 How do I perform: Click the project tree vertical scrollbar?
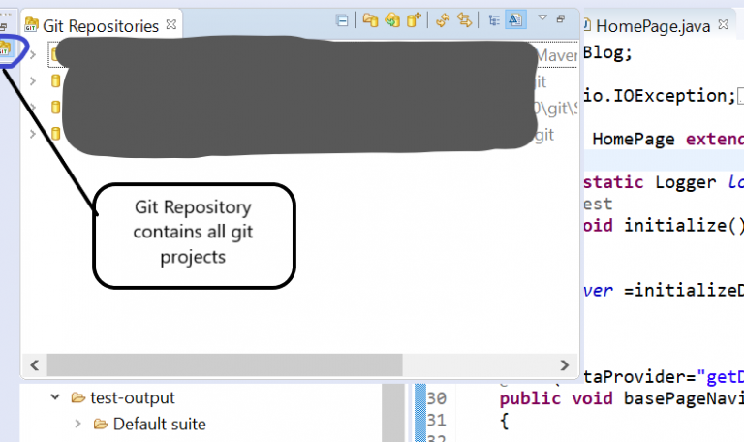pyautogui.click(x=393, y=412)
